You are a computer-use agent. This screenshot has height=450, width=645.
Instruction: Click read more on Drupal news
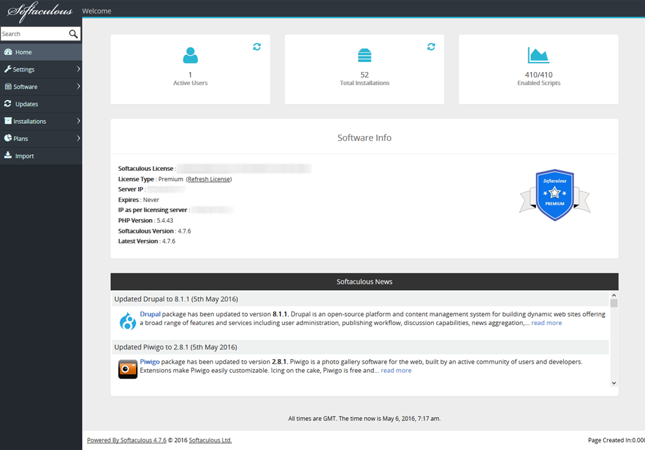tap(546, 323)
